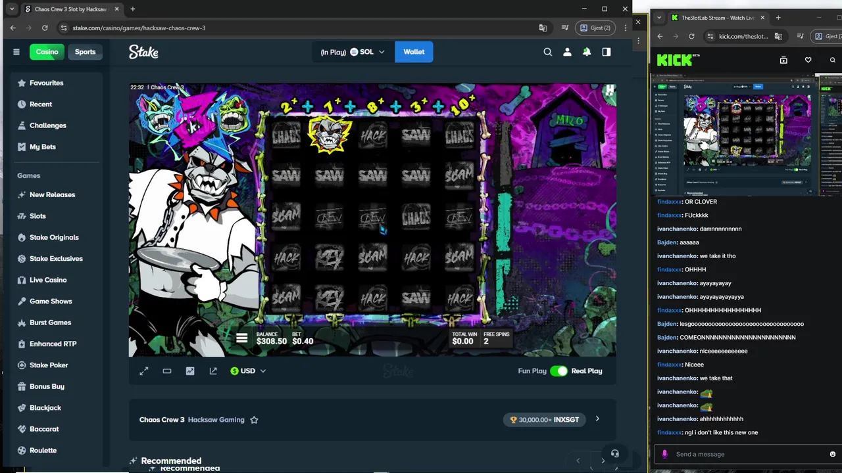Pop out game window icon
This screenshot has width=842, height=473.
(213, 371)
